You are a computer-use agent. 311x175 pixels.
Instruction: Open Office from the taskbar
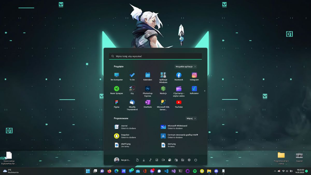point(145,171)
